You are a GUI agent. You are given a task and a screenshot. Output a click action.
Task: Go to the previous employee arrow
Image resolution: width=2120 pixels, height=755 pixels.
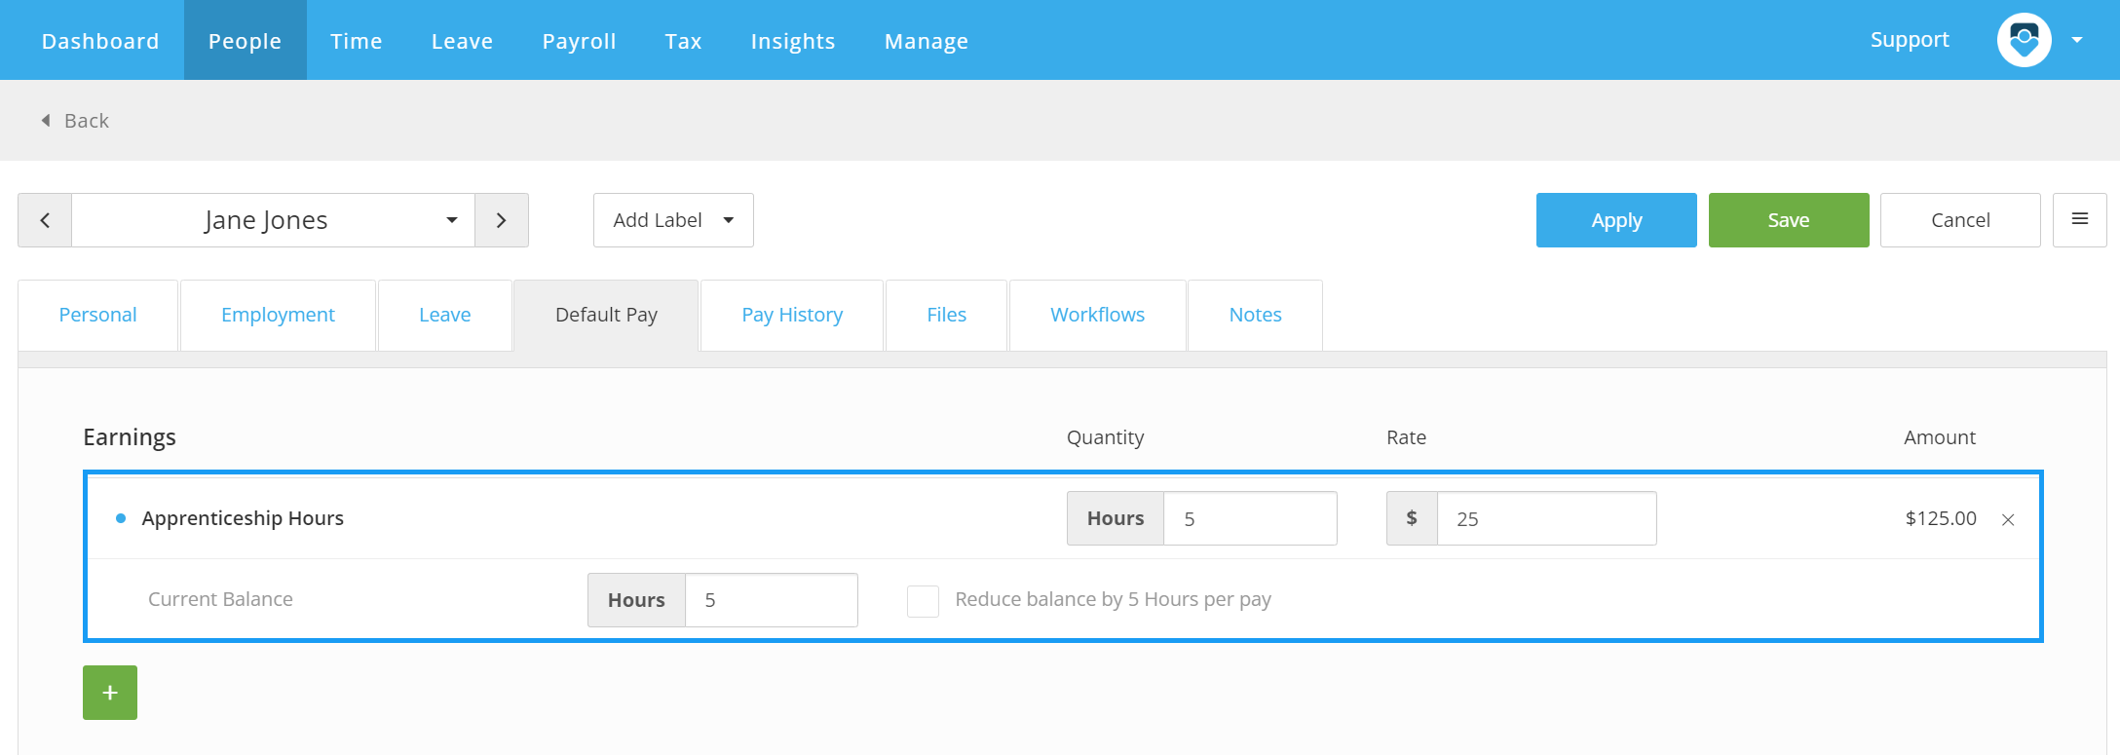pyautogui.click(x=45, y=220)
